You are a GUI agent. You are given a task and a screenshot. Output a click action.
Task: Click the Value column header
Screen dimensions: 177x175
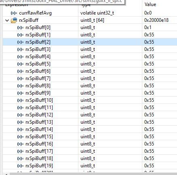(150, 4)
